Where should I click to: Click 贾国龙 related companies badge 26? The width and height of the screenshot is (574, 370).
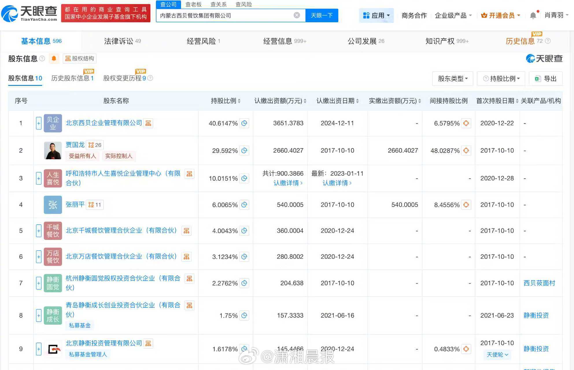click(x=95, y=145)
